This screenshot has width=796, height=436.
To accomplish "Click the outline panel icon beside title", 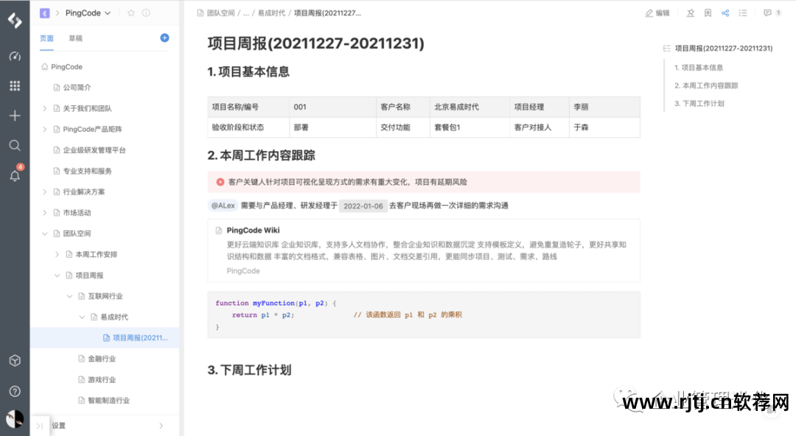I will [x=667, y=49].
